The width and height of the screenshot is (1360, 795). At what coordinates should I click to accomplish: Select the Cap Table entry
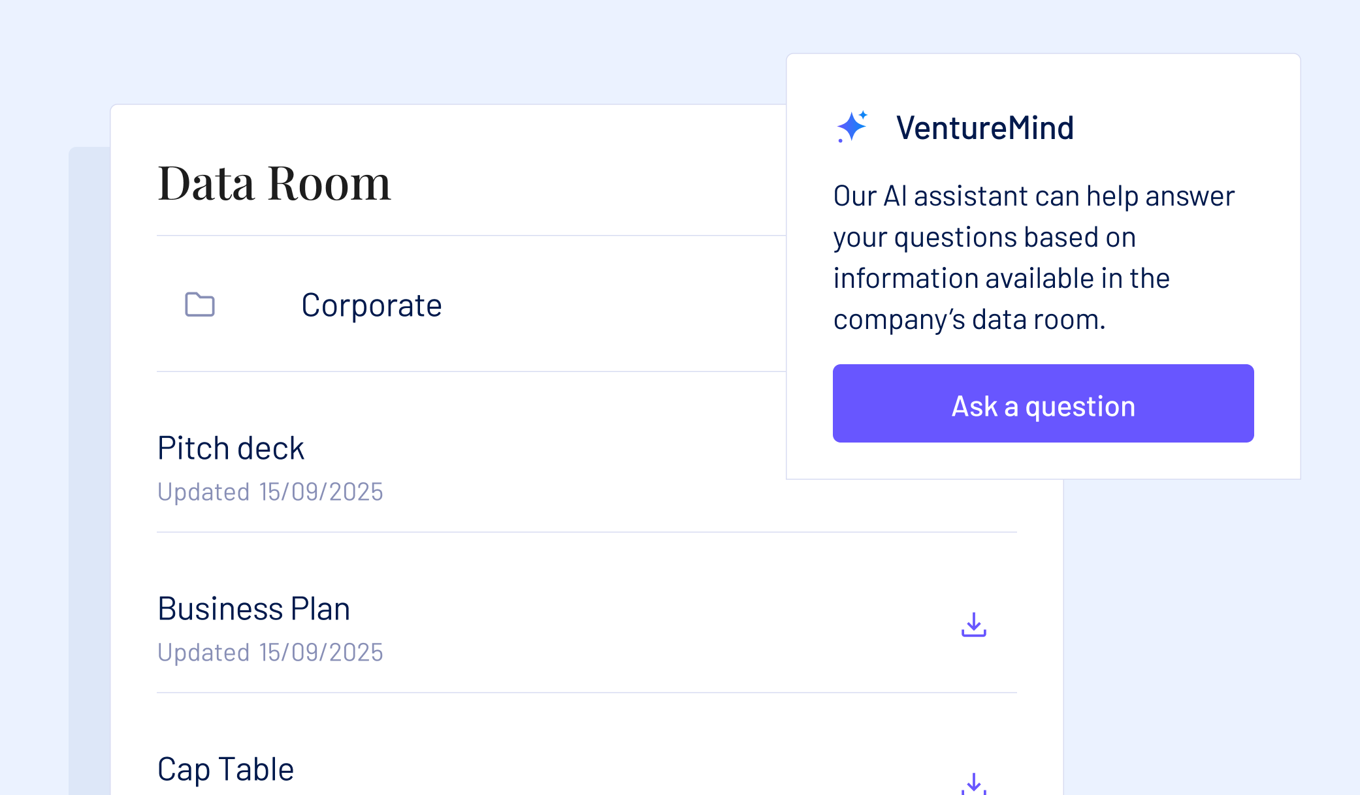(225, 770)
